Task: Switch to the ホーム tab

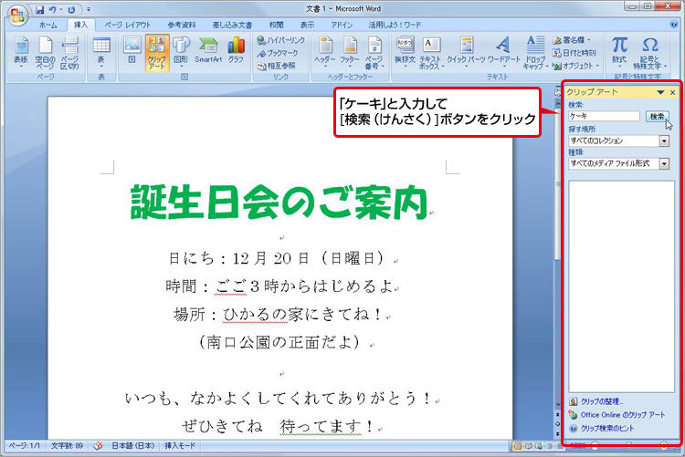Action: (47, 25)
